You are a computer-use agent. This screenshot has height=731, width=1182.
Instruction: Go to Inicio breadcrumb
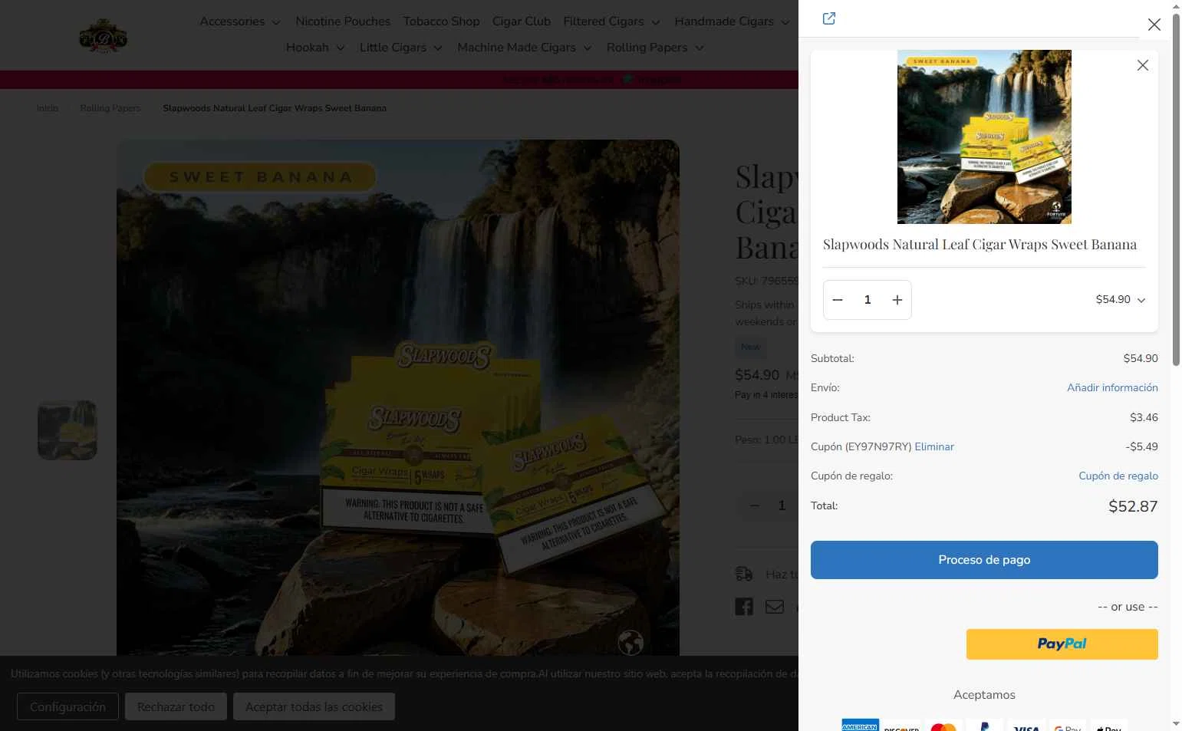tap(48, 108)
